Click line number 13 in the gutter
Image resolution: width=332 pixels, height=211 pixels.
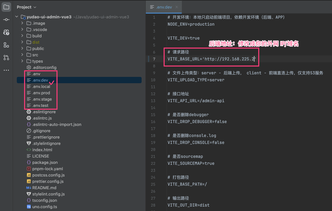click(x=154, y=101)
